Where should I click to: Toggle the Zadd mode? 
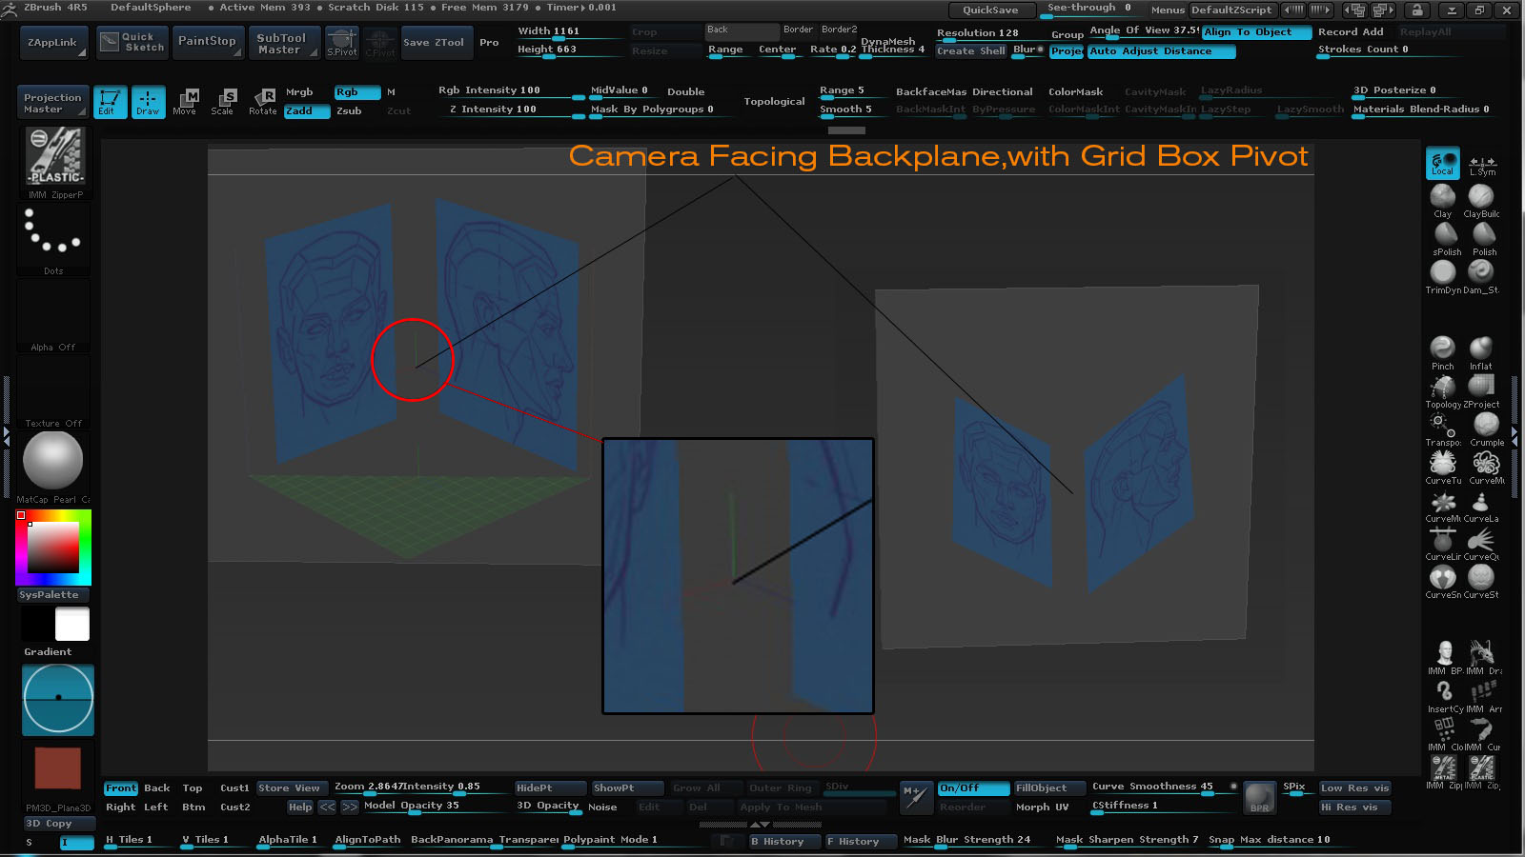click(307, 111)
